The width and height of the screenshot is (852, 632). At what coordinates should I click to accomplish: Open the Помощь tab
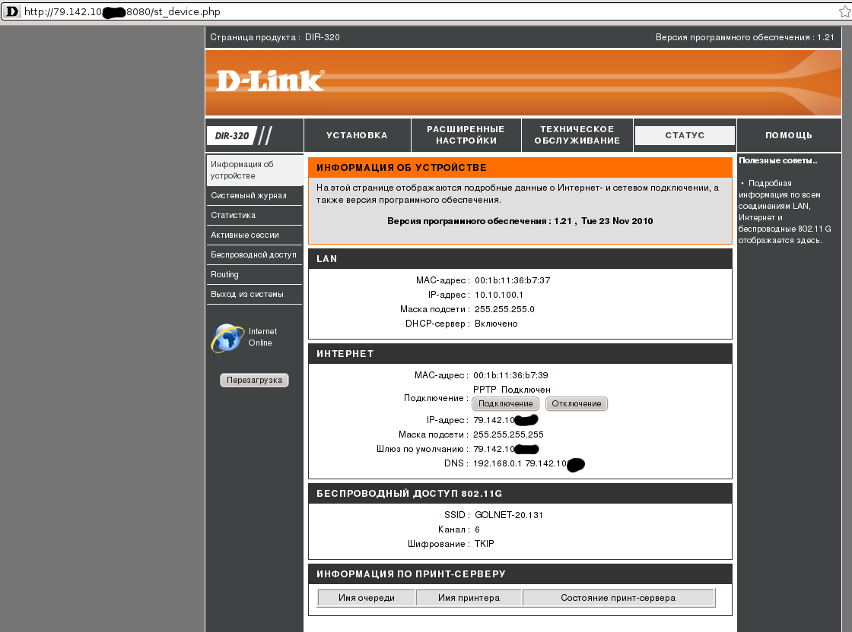point(788,135)
